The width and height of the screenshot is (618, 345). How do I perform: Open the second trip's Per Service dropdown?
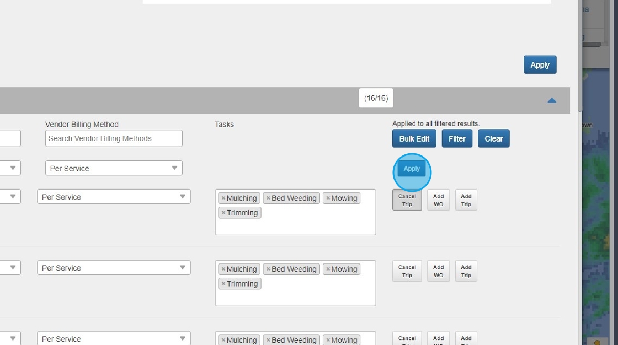[114, 267]
